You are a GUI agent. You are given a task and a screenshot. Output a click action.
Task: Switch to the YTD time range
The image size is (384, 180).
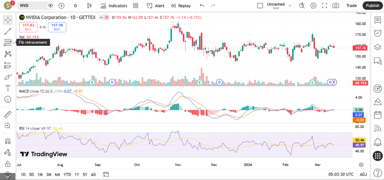[67, 174]
